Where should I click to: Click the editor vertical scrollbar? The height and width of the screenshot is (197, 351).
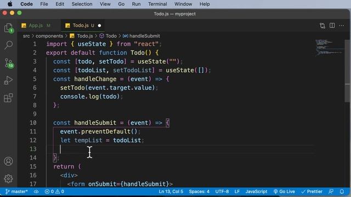pos(347,71)
